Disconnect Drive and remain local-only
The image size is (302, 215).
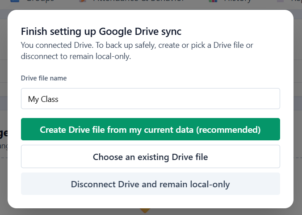(151, 184)
